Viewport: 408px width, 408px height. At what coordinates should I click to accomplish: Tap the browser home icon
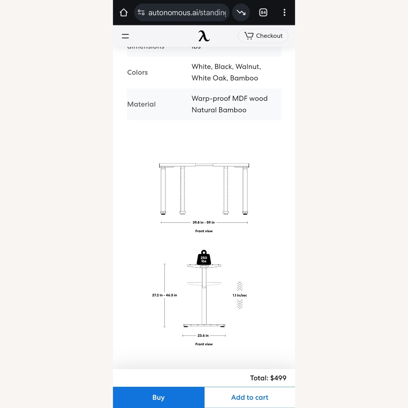click(x=123, y=13)
